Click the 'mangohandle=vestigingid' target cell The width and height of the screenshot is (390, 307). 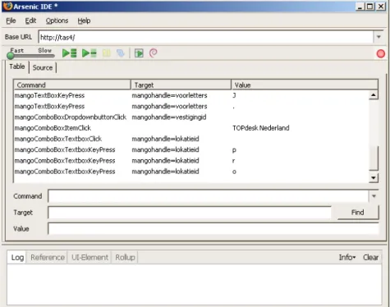click(169, 117)
